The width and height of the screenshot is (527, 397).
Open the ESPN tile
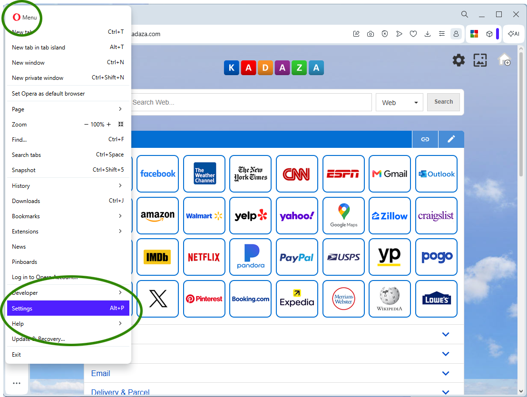pos(343,174)
